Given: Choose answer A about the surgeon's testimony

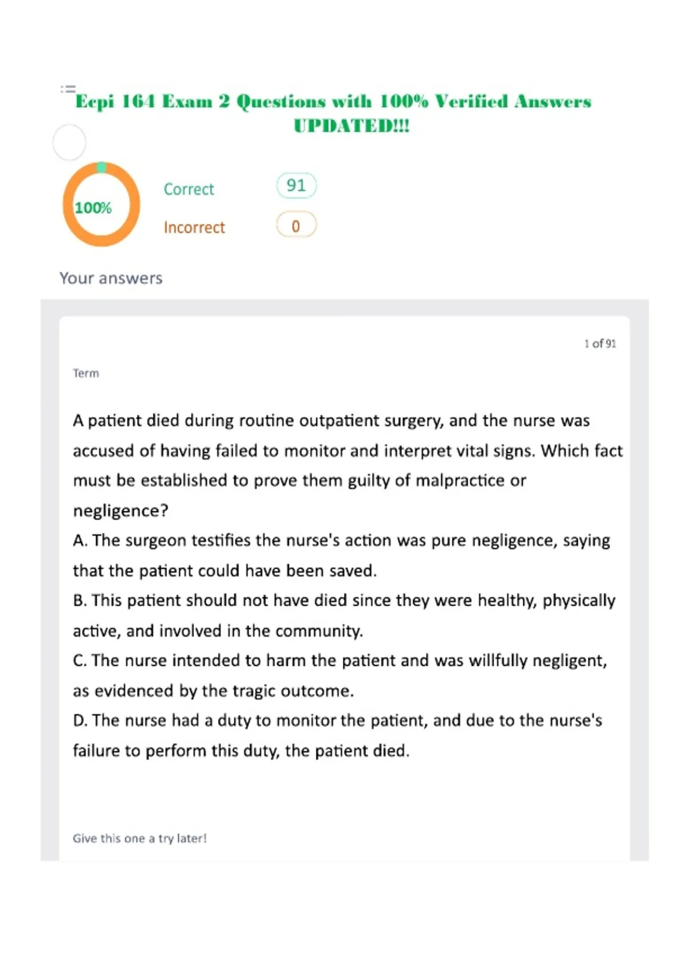Looking at the screenshot, I should tap(342, 555).
